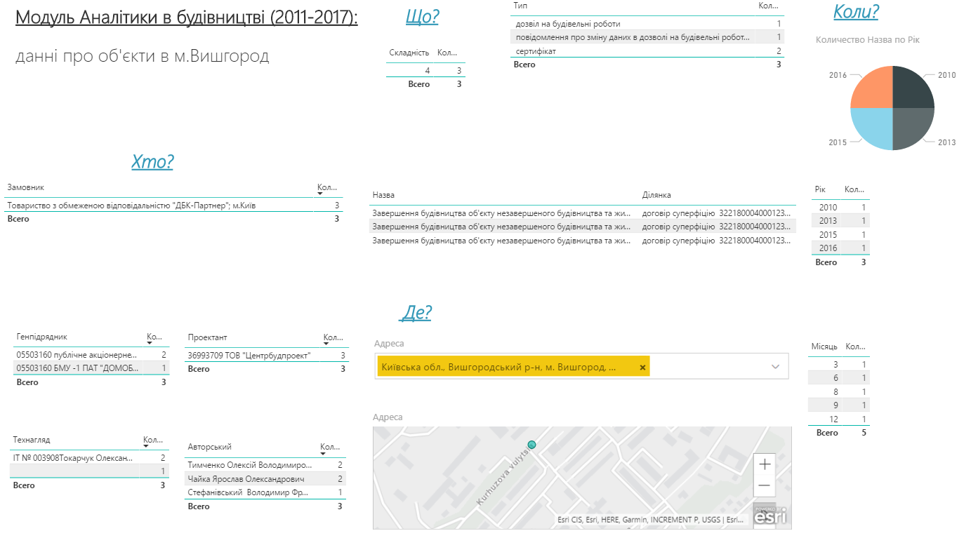Zoom out on the map with minus button
Viewport: 971px width, 538px height.
point(765,485)
